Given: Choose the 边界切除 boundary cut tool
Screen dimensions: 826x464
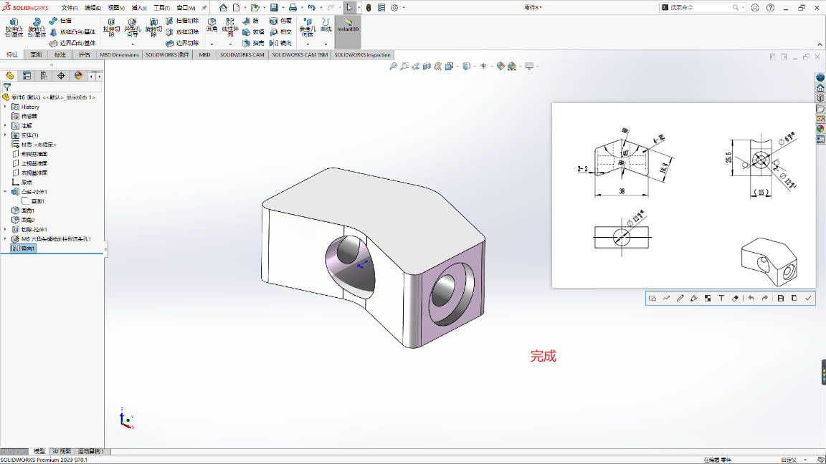Looking at the screenshot, I should [182, 43].
